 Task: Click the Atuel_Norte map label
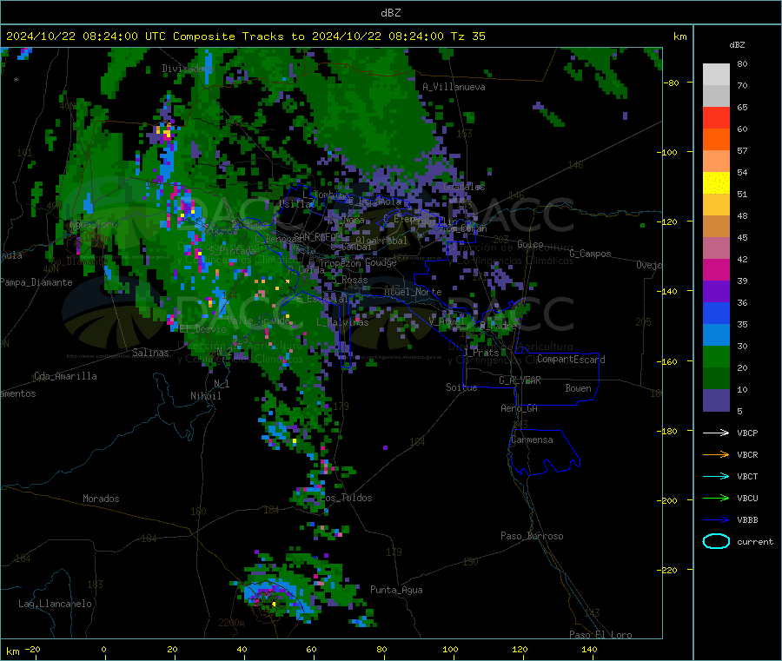pos(413,292)
